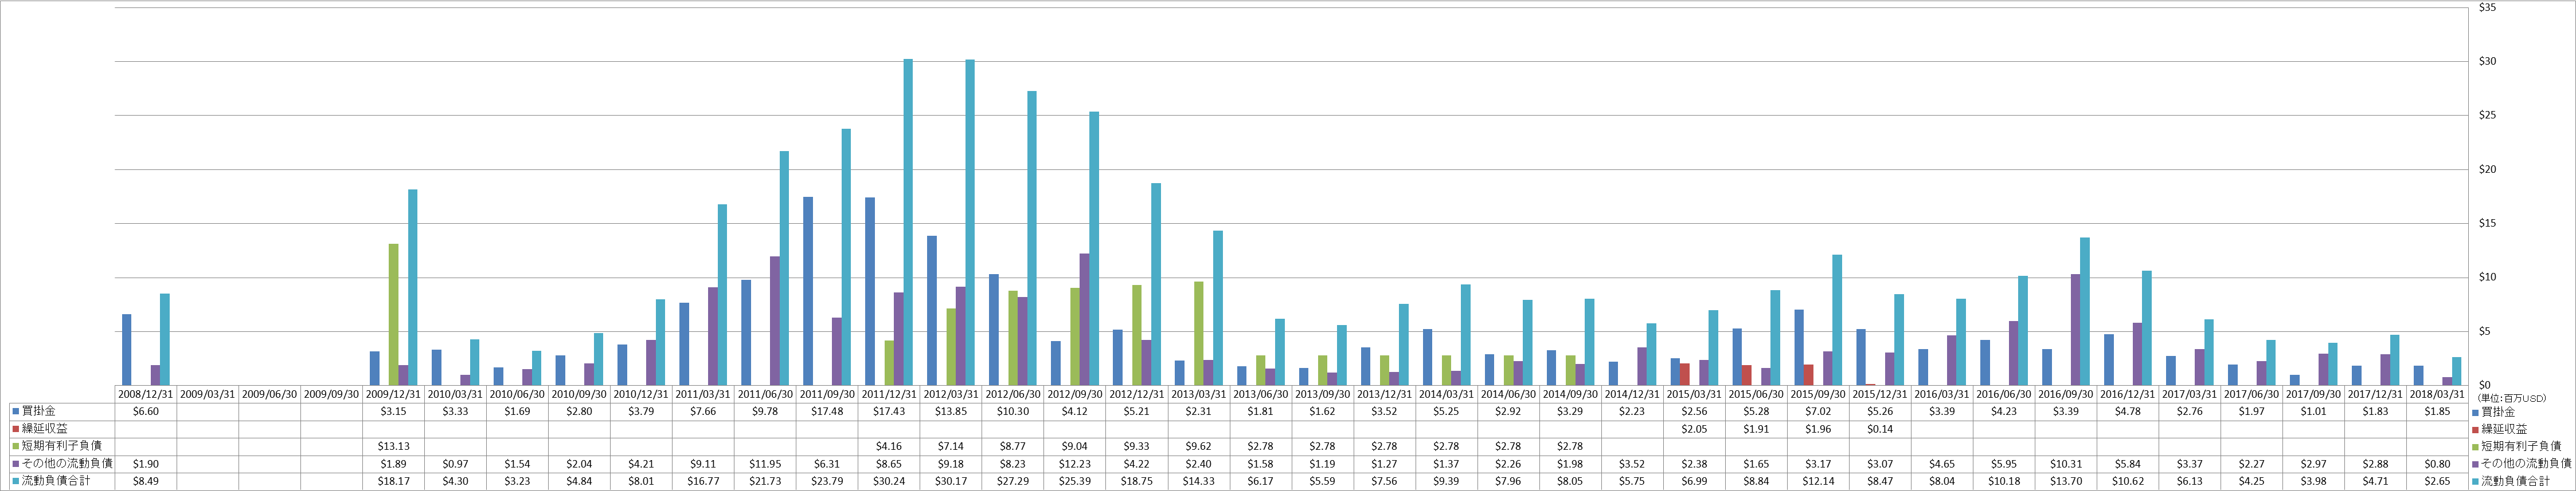2576x491 pixels.
Task: Click the $30.17 total liabilities cell
Action: tap(951, 481)
